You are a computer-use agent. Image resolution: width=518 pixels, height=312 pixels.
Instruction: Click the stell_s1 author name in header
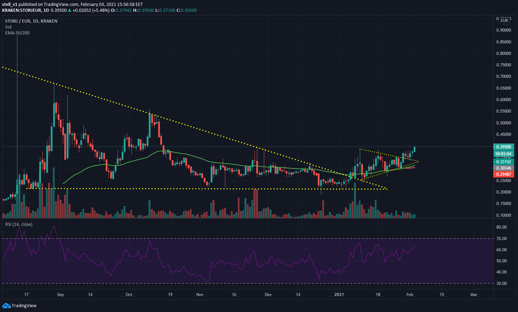tap(10, 5)
